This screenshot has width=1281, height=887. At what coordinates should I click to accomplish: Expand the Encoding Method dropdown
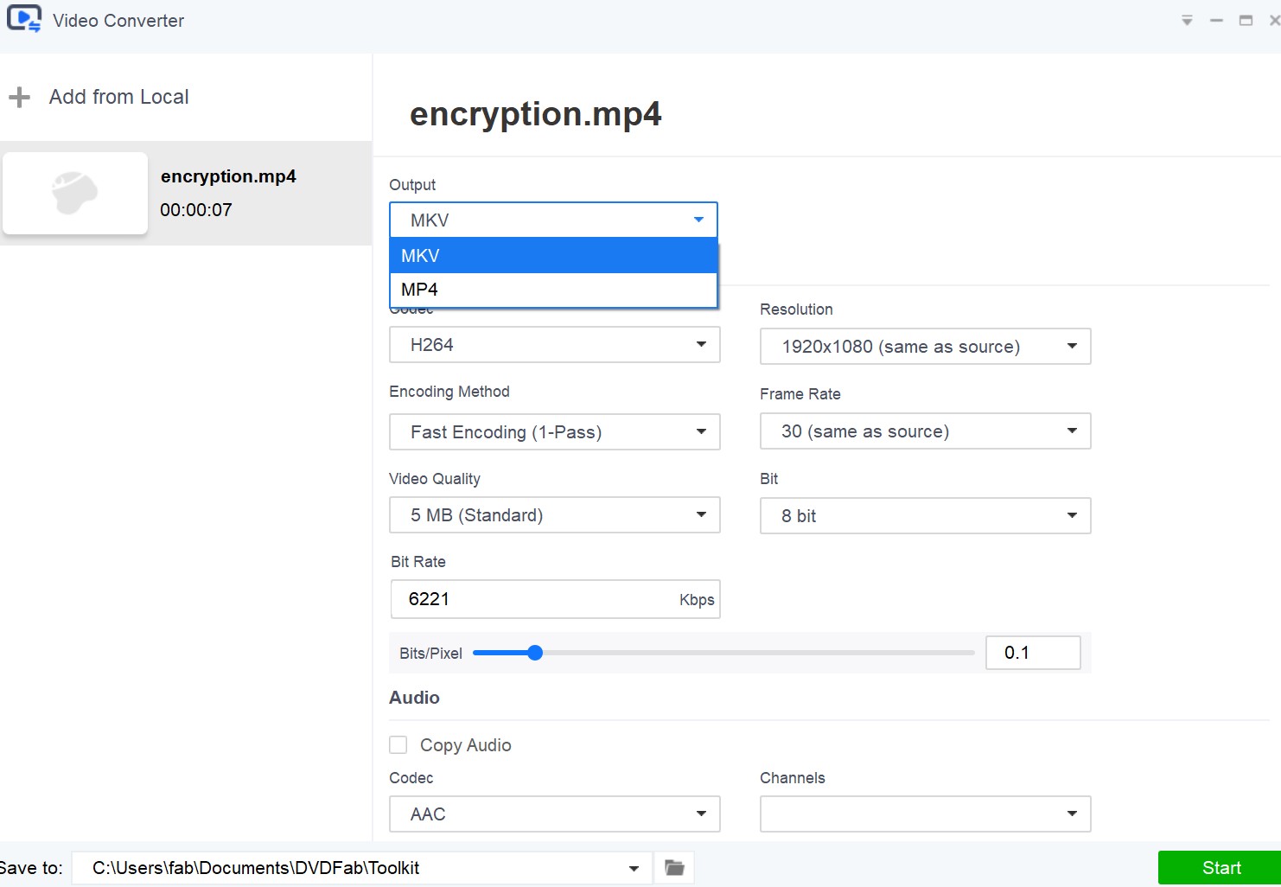[x=554, y=432]
